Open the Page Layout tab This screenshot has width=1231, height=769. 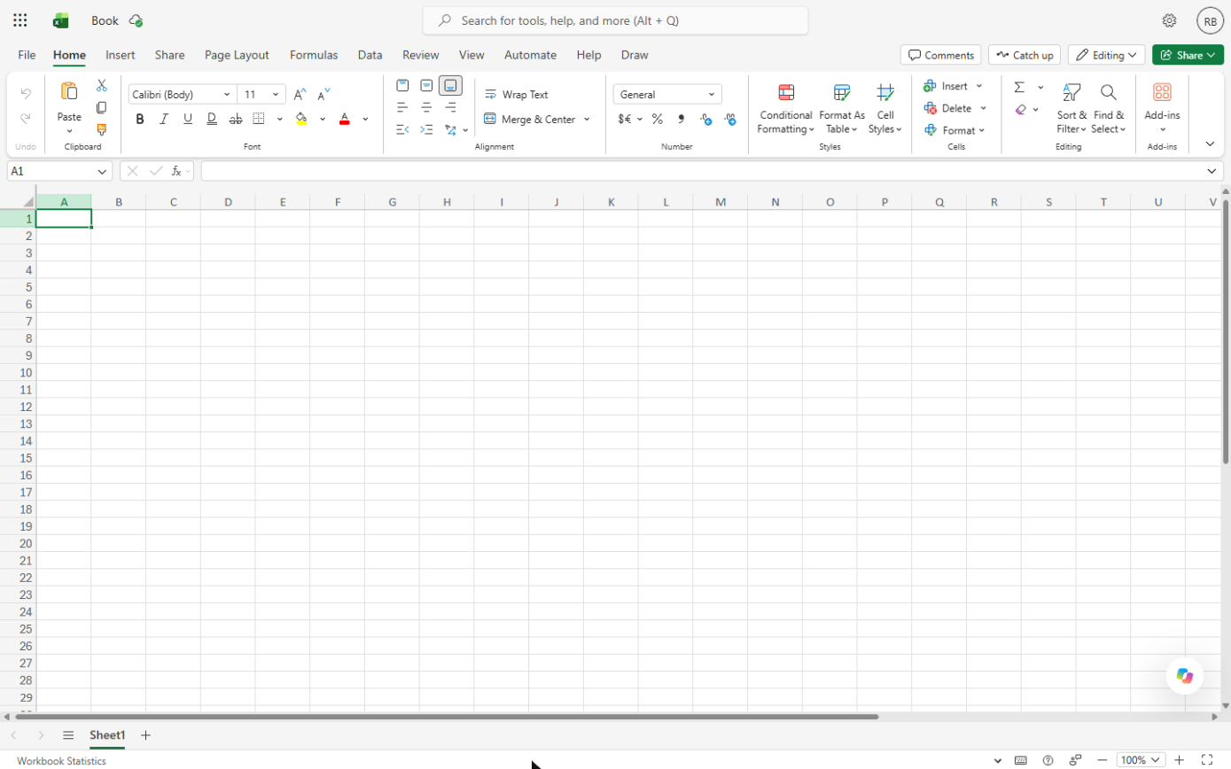coord(237,55)
